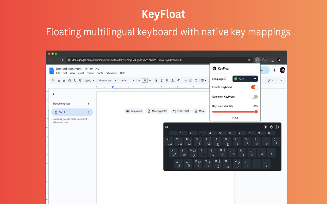Screen dimensions: 327x204
Task: Click the Insert image icon
Action: [x=196, y=81]
